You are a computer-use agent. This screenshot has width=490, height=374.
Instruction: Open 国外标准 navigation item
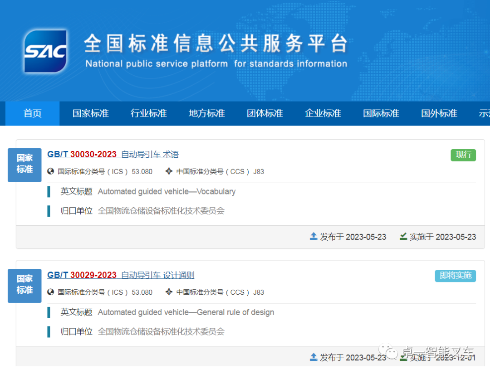coord(439,113)
